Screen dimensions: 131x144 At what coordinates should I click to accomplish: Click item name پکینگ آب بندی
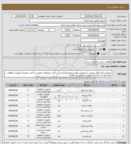pos(87,116)
